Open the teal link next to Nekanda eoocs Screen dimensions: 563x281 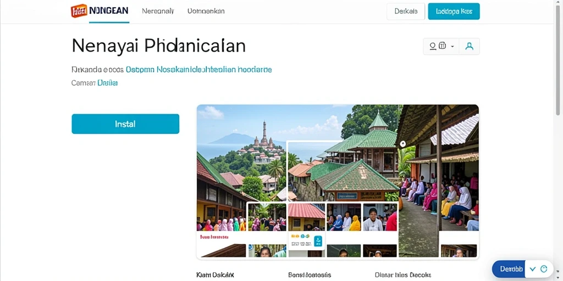198,70
